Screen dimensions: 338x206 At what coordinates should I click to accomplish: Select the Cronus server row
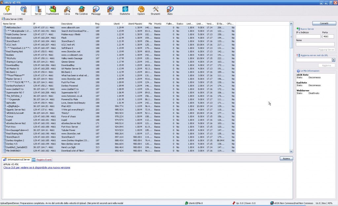click(119, 117)
